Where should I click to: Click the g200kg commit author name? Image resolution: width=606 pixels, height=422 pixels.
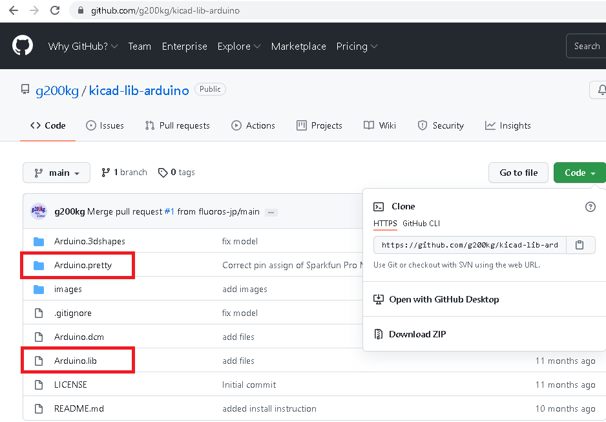click(70, 212)
